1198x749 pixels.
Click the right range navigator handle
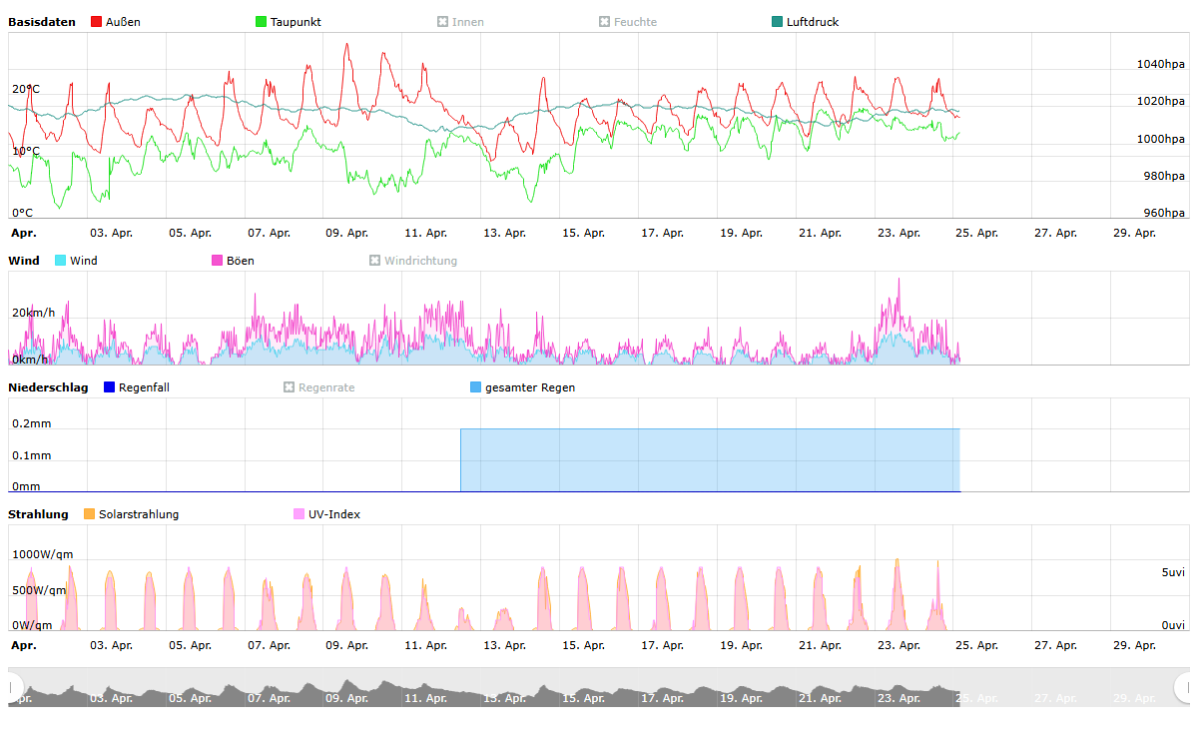pyautogui.click(x=1183, y=687)
